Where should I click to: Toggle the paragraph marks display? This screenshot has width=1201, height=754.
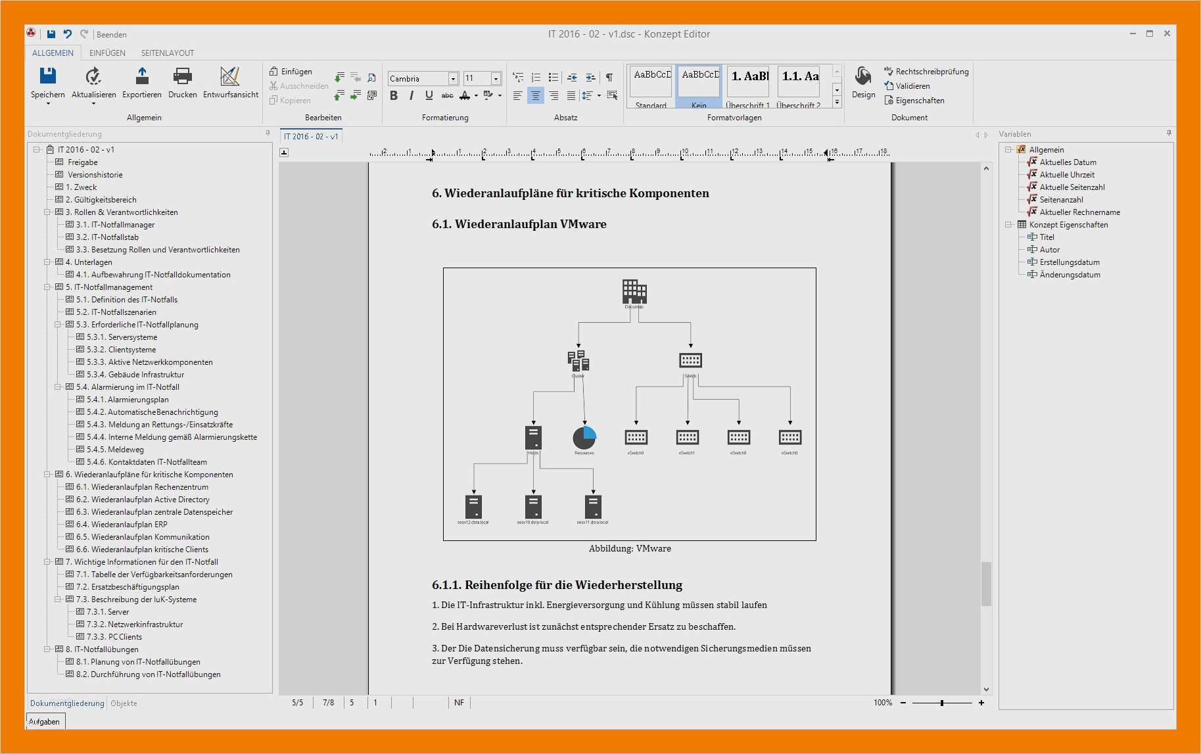[x=609, y=78]
